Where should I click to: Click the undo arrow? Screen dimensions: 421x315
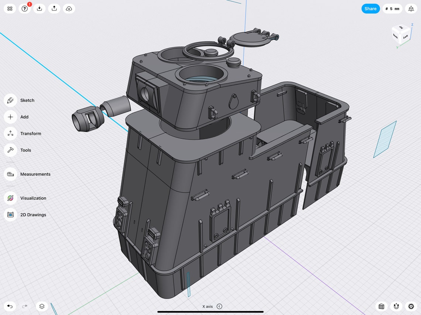[10, 306]
